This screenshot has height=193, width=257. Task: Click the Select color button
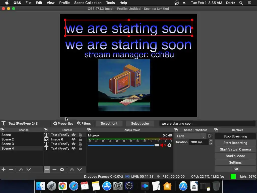[x=140, y=123]
